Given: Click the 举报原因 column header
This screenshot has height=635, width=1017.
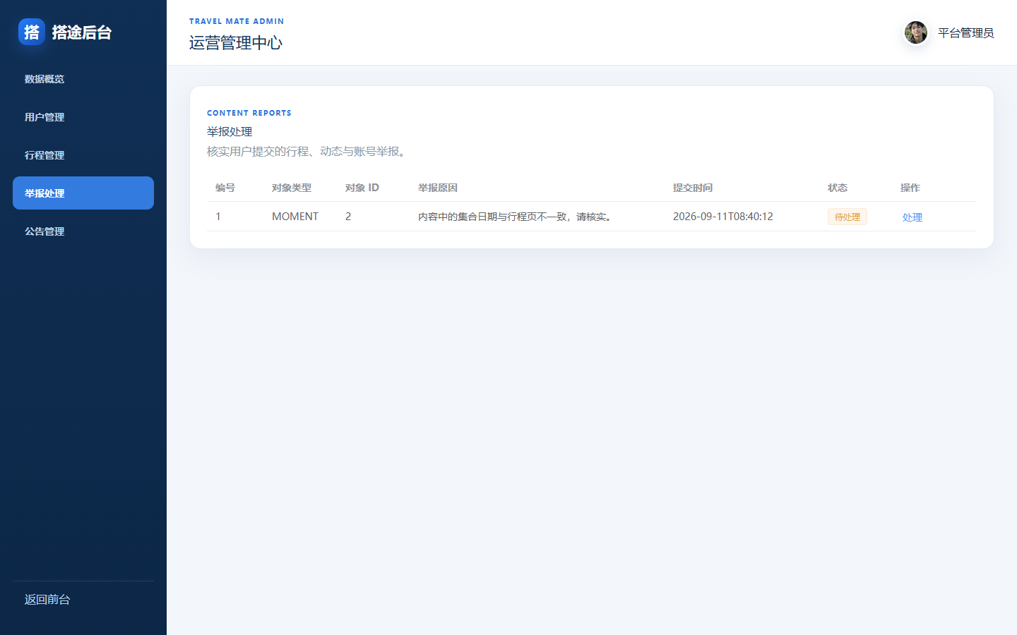Looking at the screenshot, I should [x=438, y=188].
